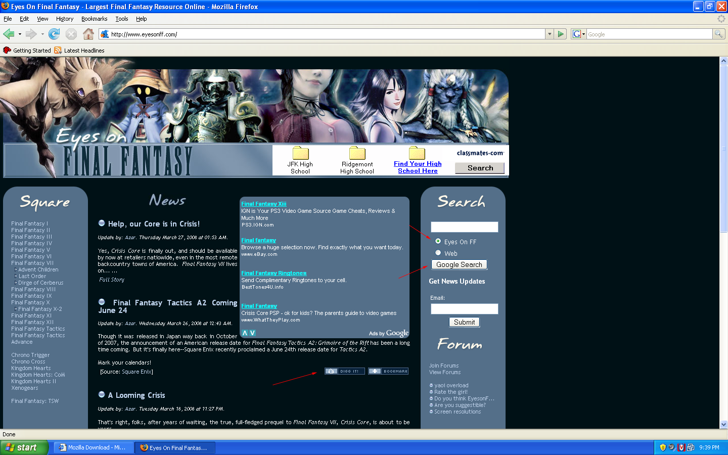Open the Kingdom Hearts II sidebar link
The image size is (728, 455).
33,381
